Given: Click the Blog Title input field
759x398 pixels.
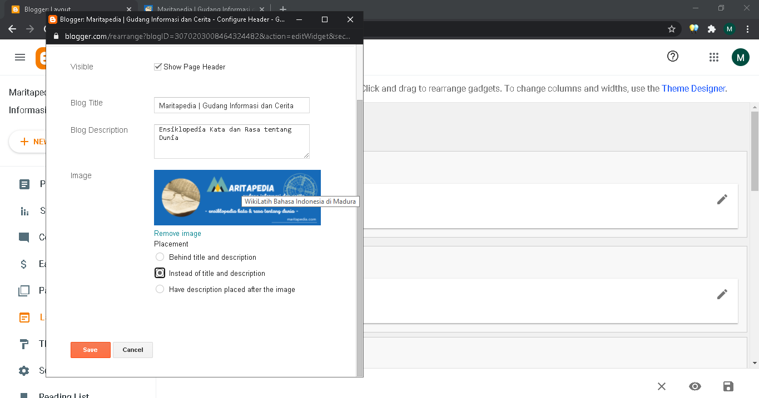Looking at the screenshot, I should (231, 105).
